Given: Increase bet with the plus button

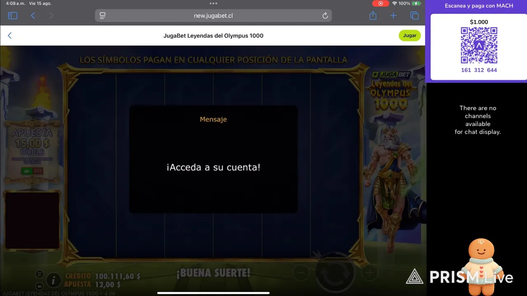Looking at the screenshot, I should click(x=369, y=272).
